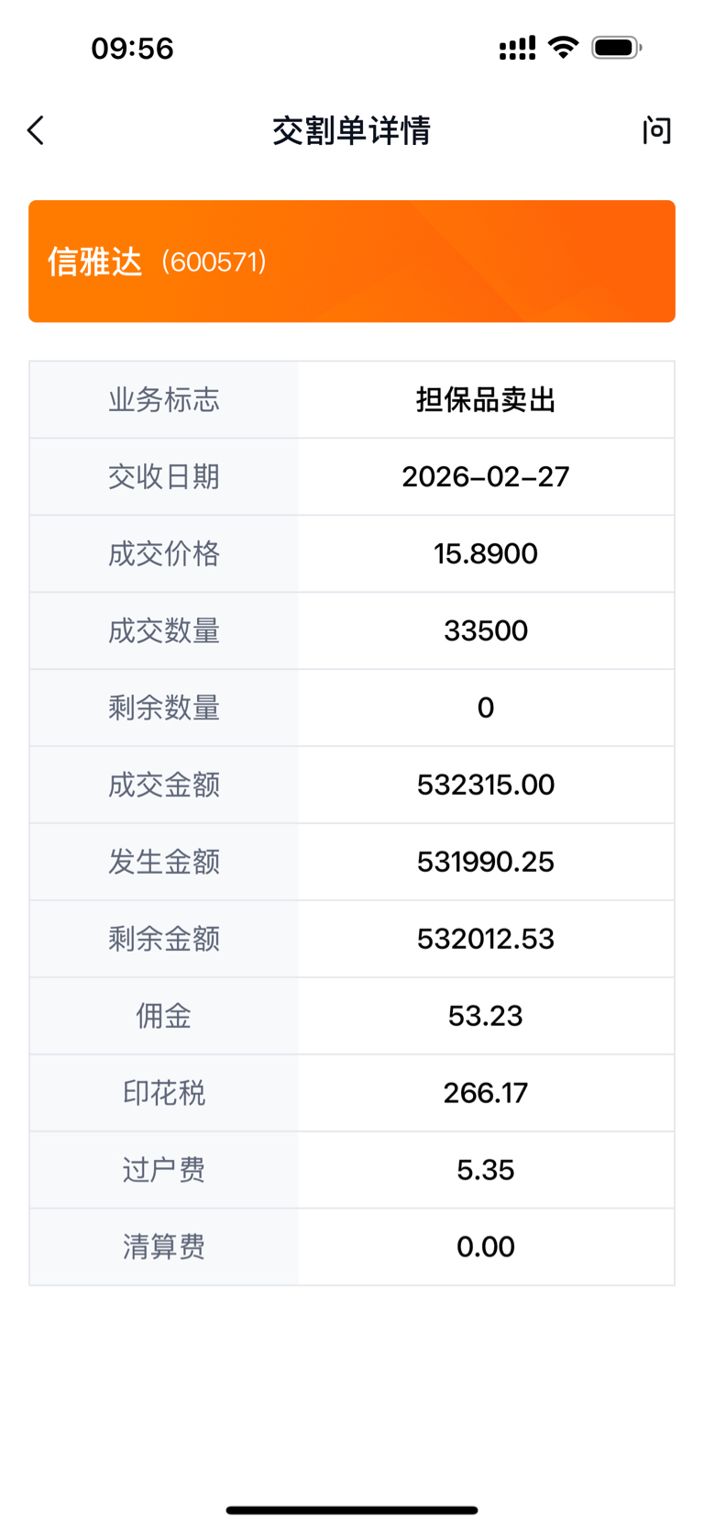This screenshot has width=704, height=1528.
Task: Tap the 09:56 clock in status bar
Action: point(133,48)
